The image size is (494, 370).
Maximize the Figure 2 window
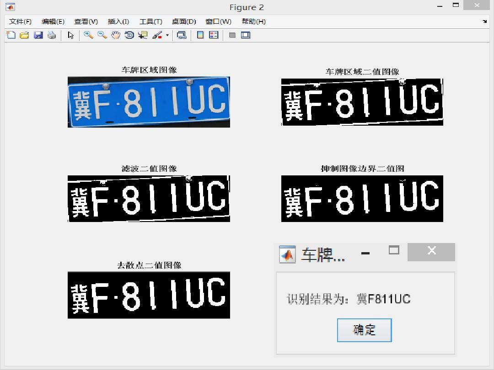456,5
